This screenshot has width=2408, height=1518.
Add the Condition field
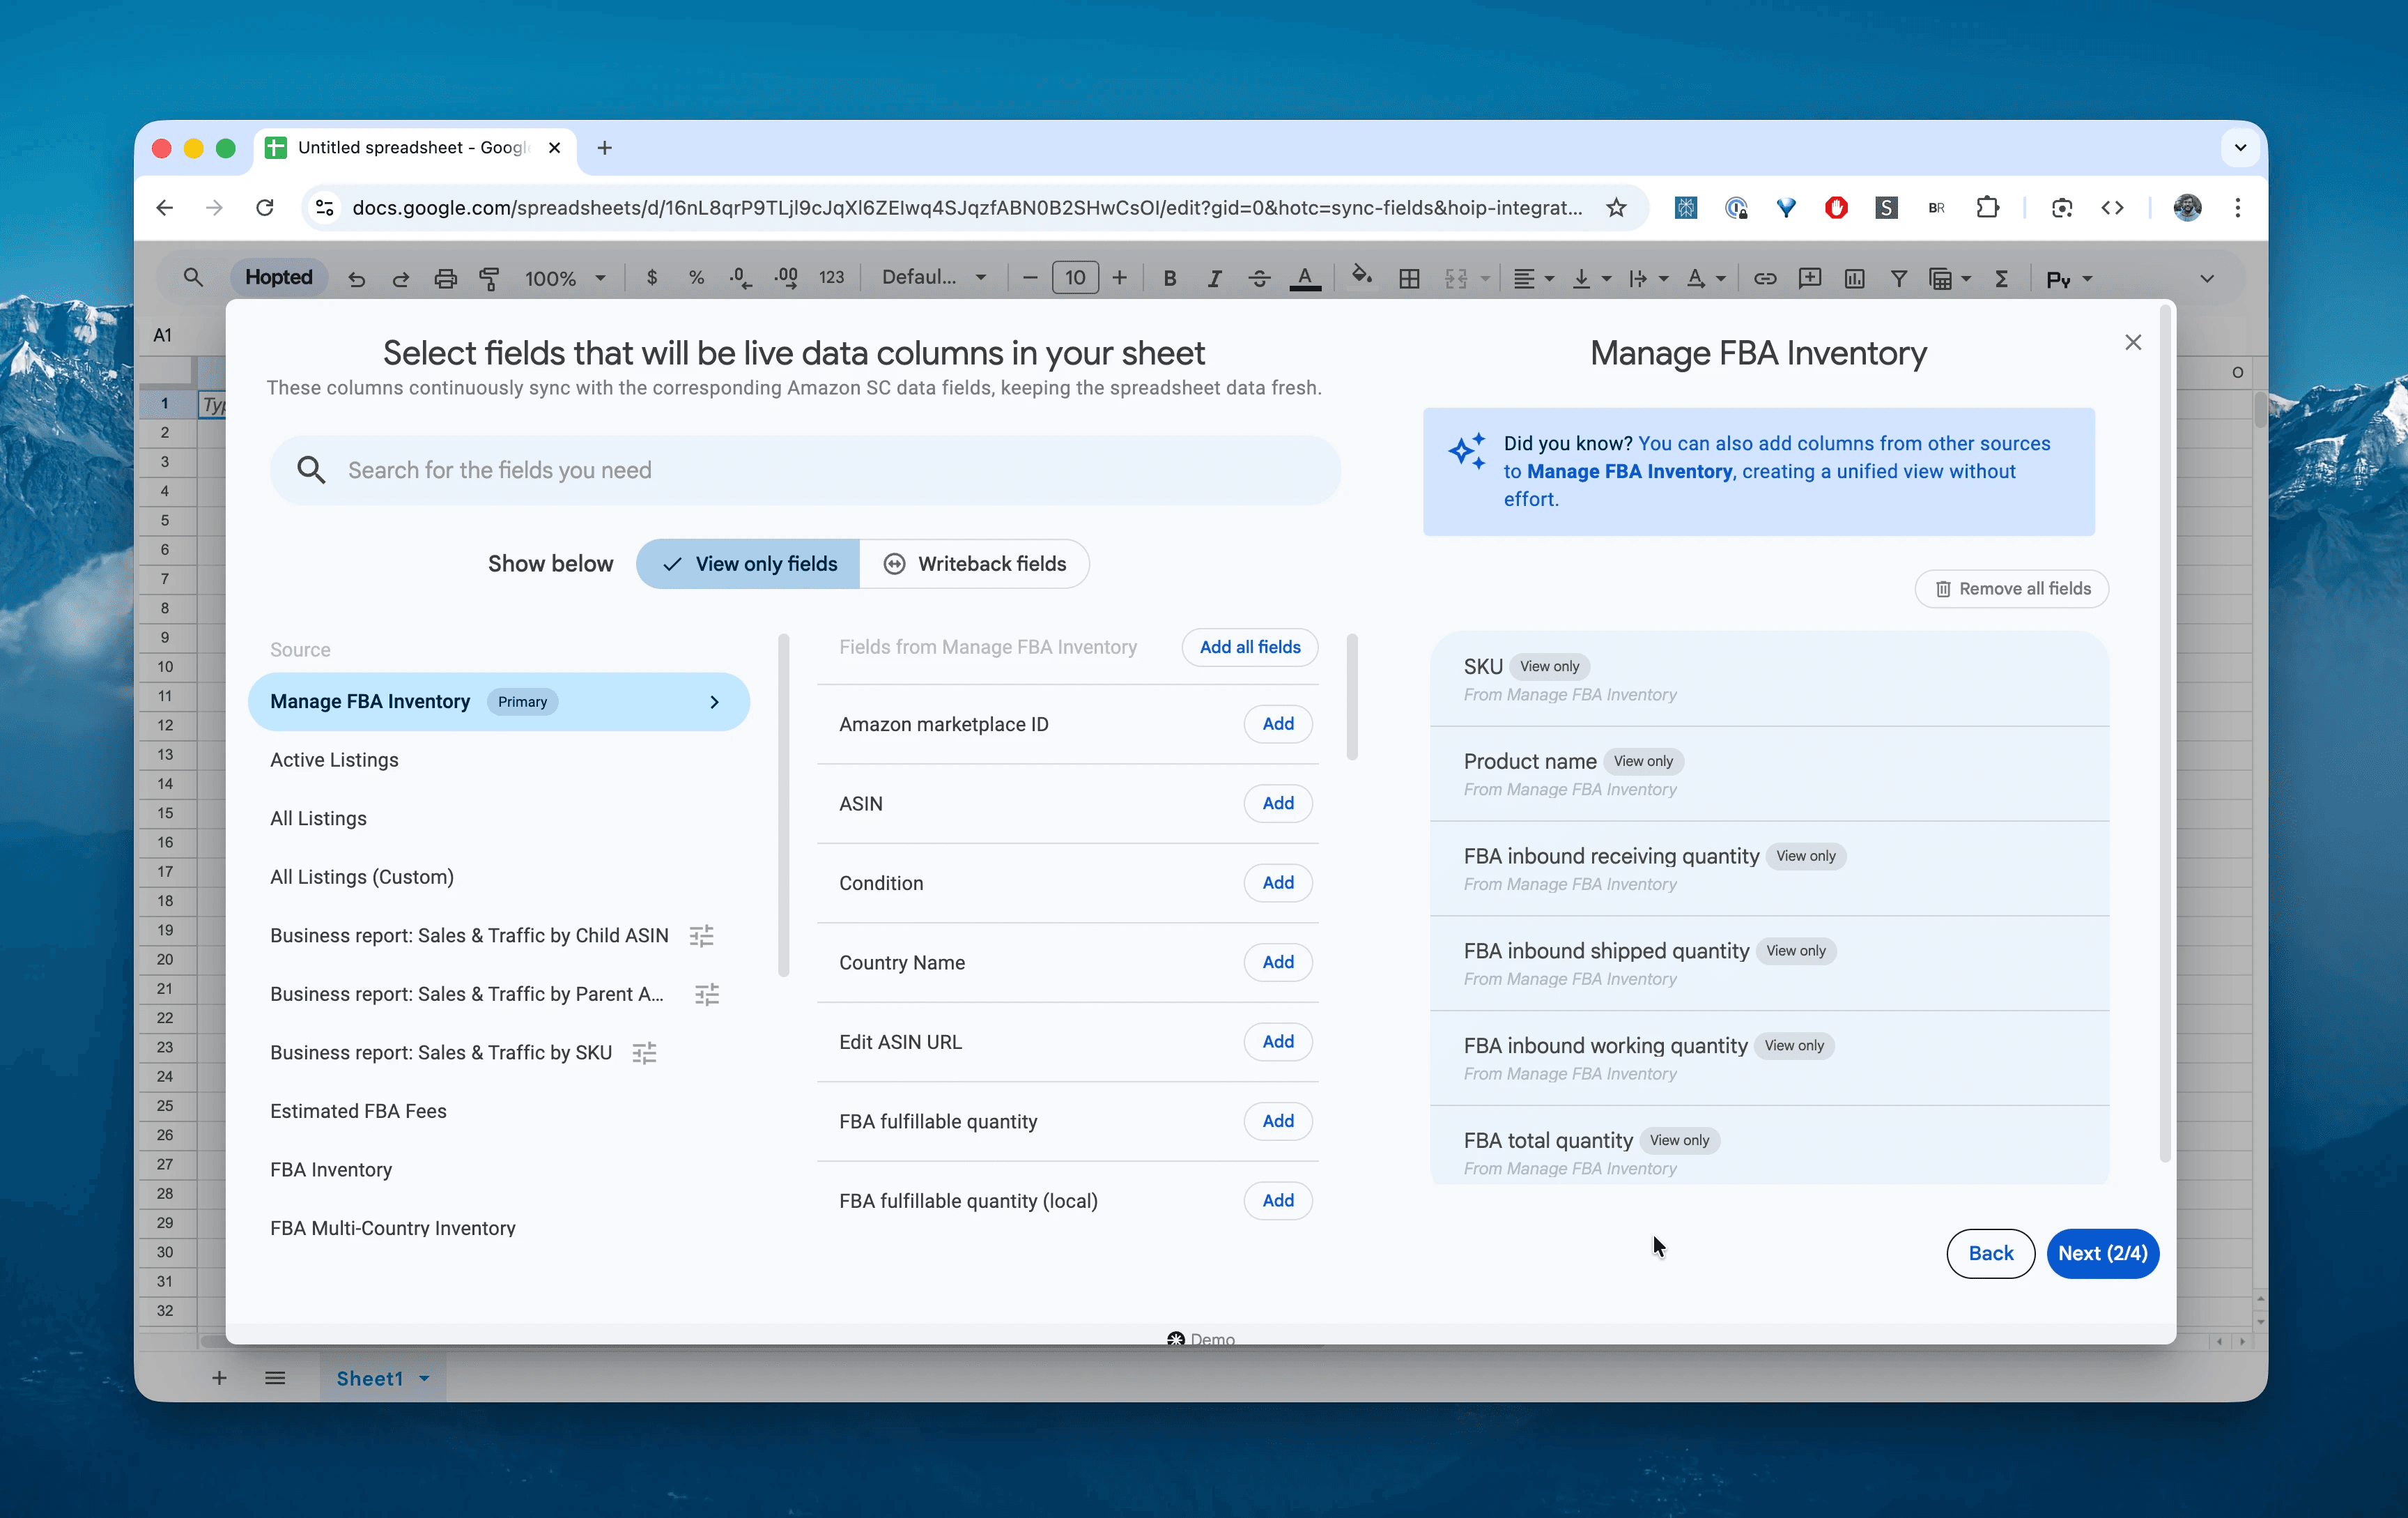coord(1278,883)
